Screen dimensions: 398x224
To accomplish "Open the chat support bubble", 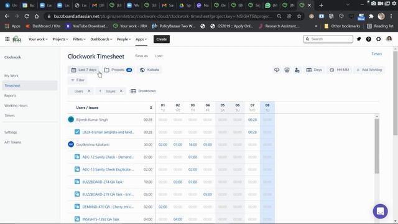I will coord(380,211).
